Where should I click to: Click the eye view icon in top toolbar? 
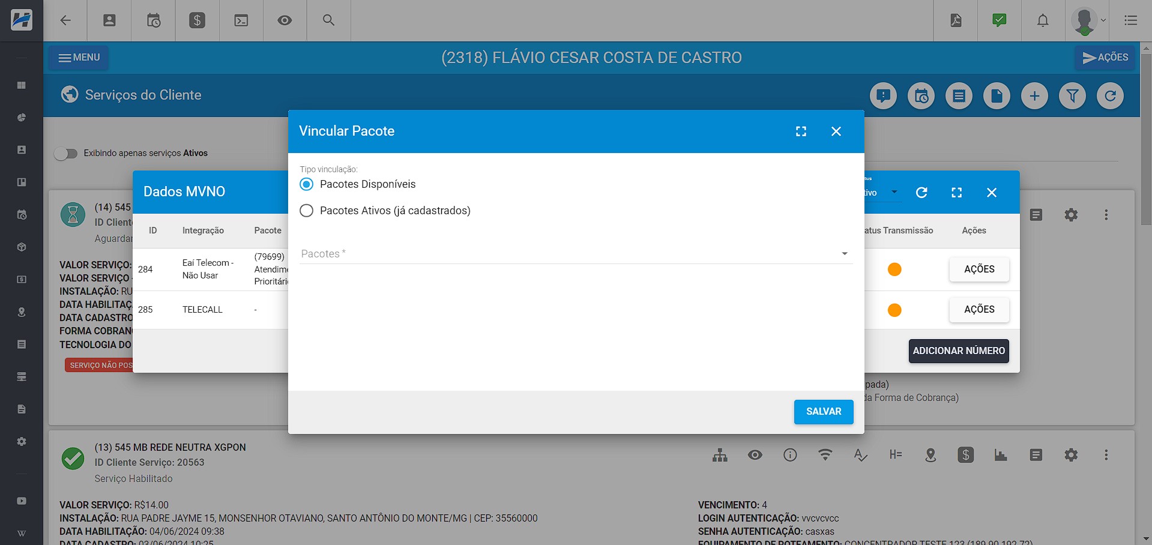[285, 20]
